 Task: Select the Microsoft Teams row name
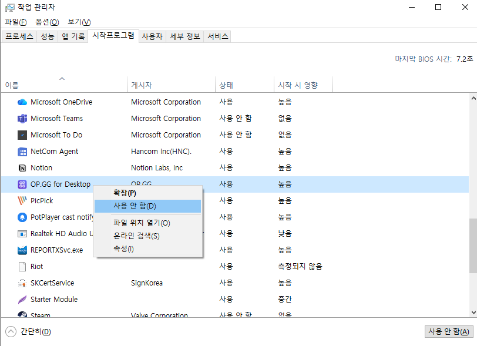(56, 119)
